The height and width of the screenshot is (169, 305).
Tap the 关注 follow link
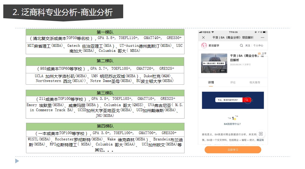tap(247, 45)
